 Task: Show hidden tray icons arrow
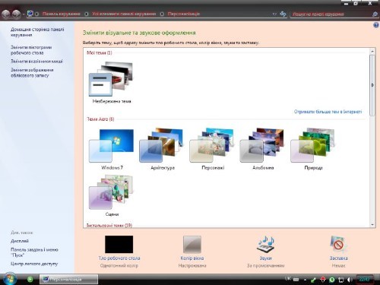pos(305,280)
